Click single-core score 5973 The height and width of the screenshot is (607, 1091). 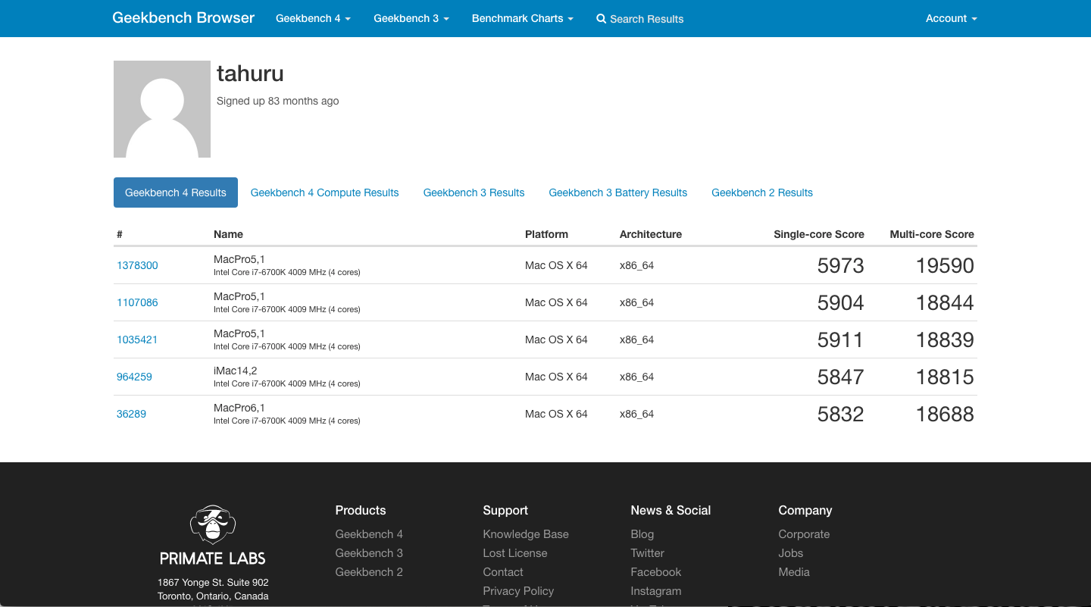[840, 266]
